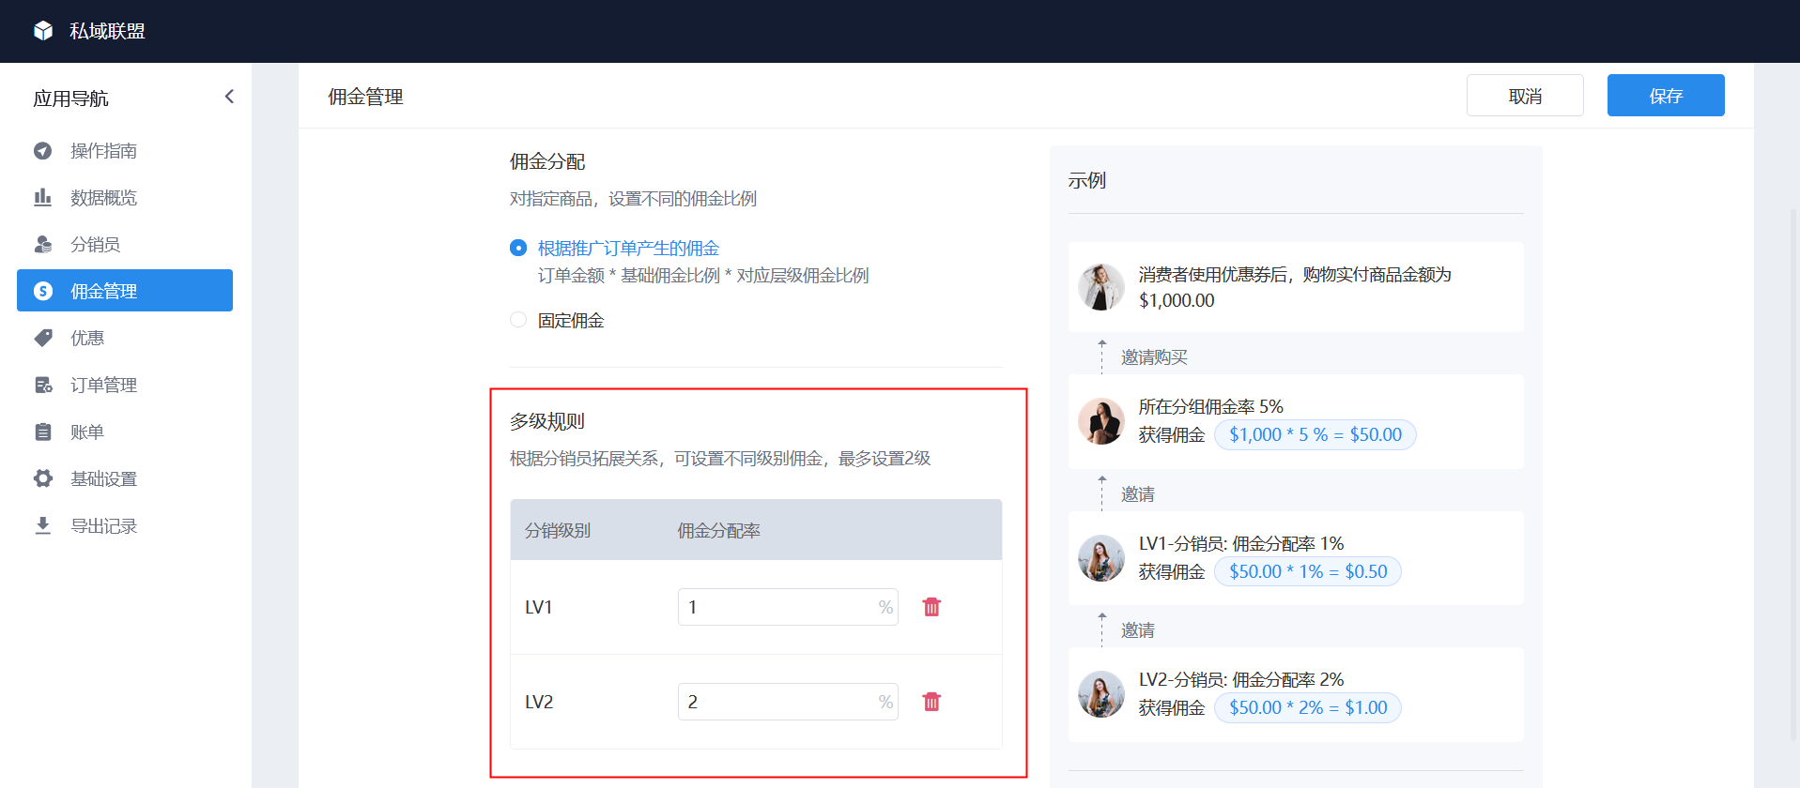Click the blue 保存 button
Screen dimensions: 1800x788
click(1666, 96)
